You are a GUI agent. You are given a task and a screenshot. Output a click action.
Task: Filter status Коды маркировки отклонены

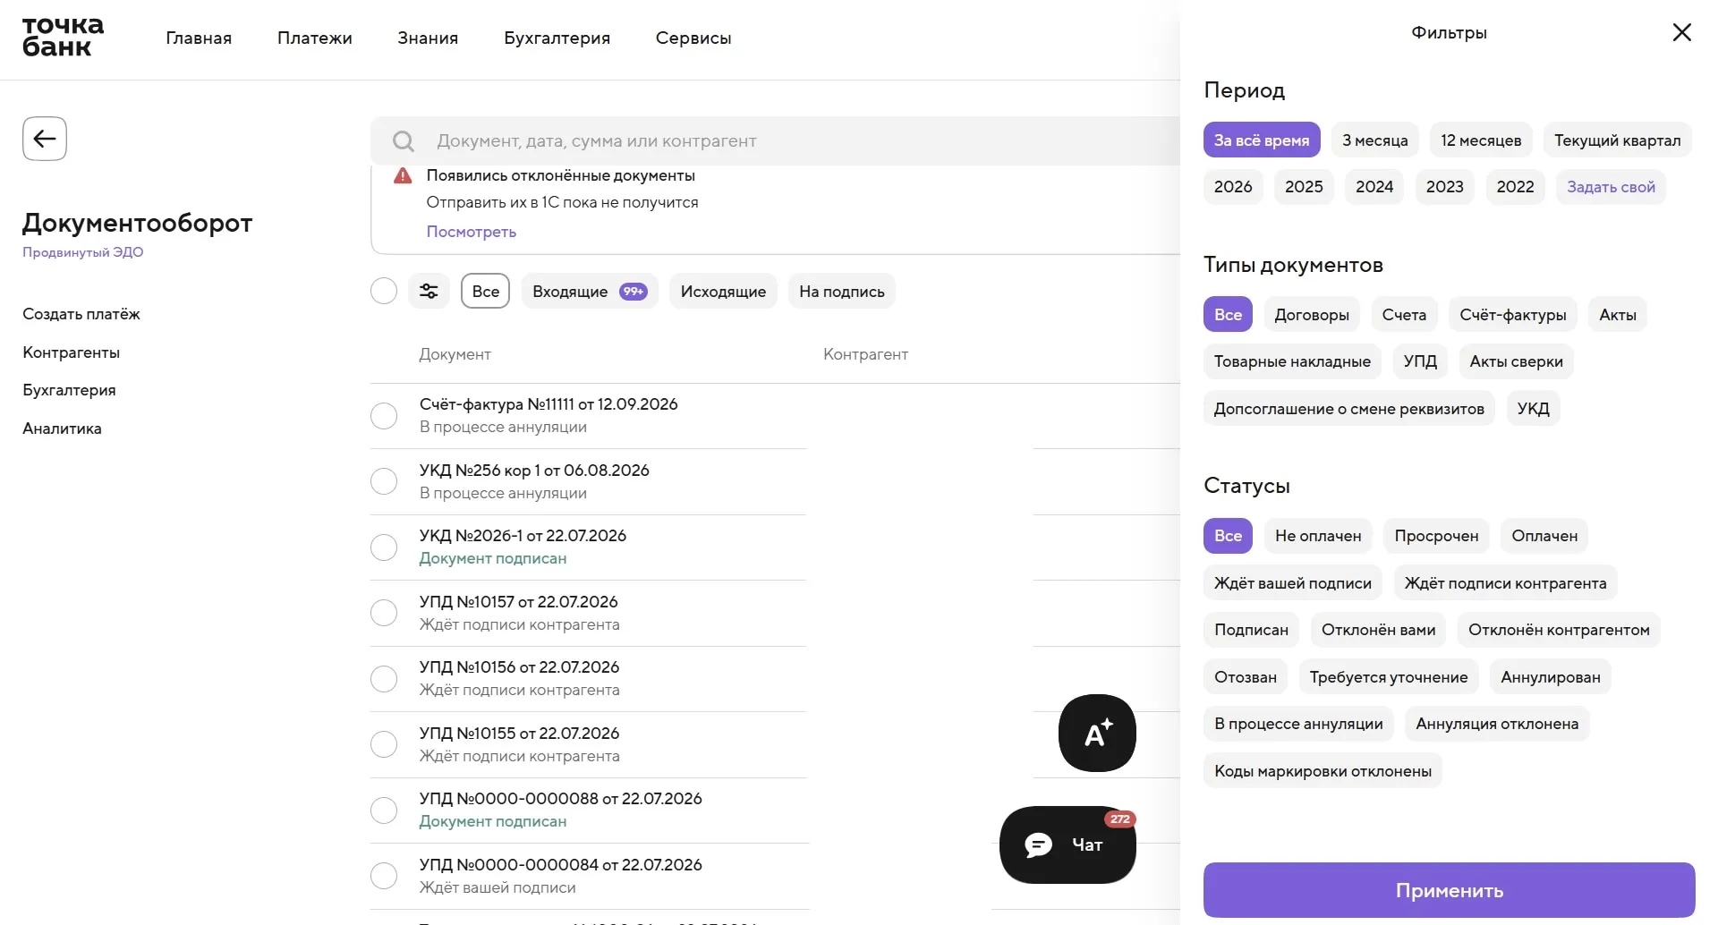(1323, 770)
